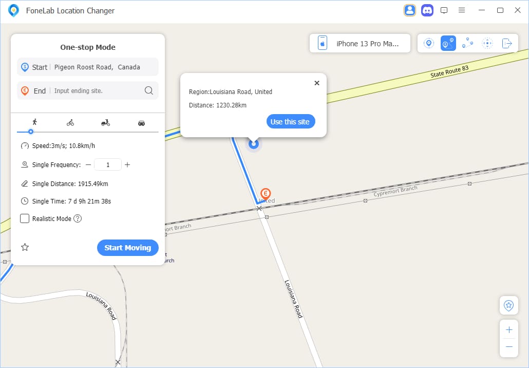This screenshot has width=529, height=368.
Task: Click the 'State Route 83' map label
Action: [x=449, y=71]
